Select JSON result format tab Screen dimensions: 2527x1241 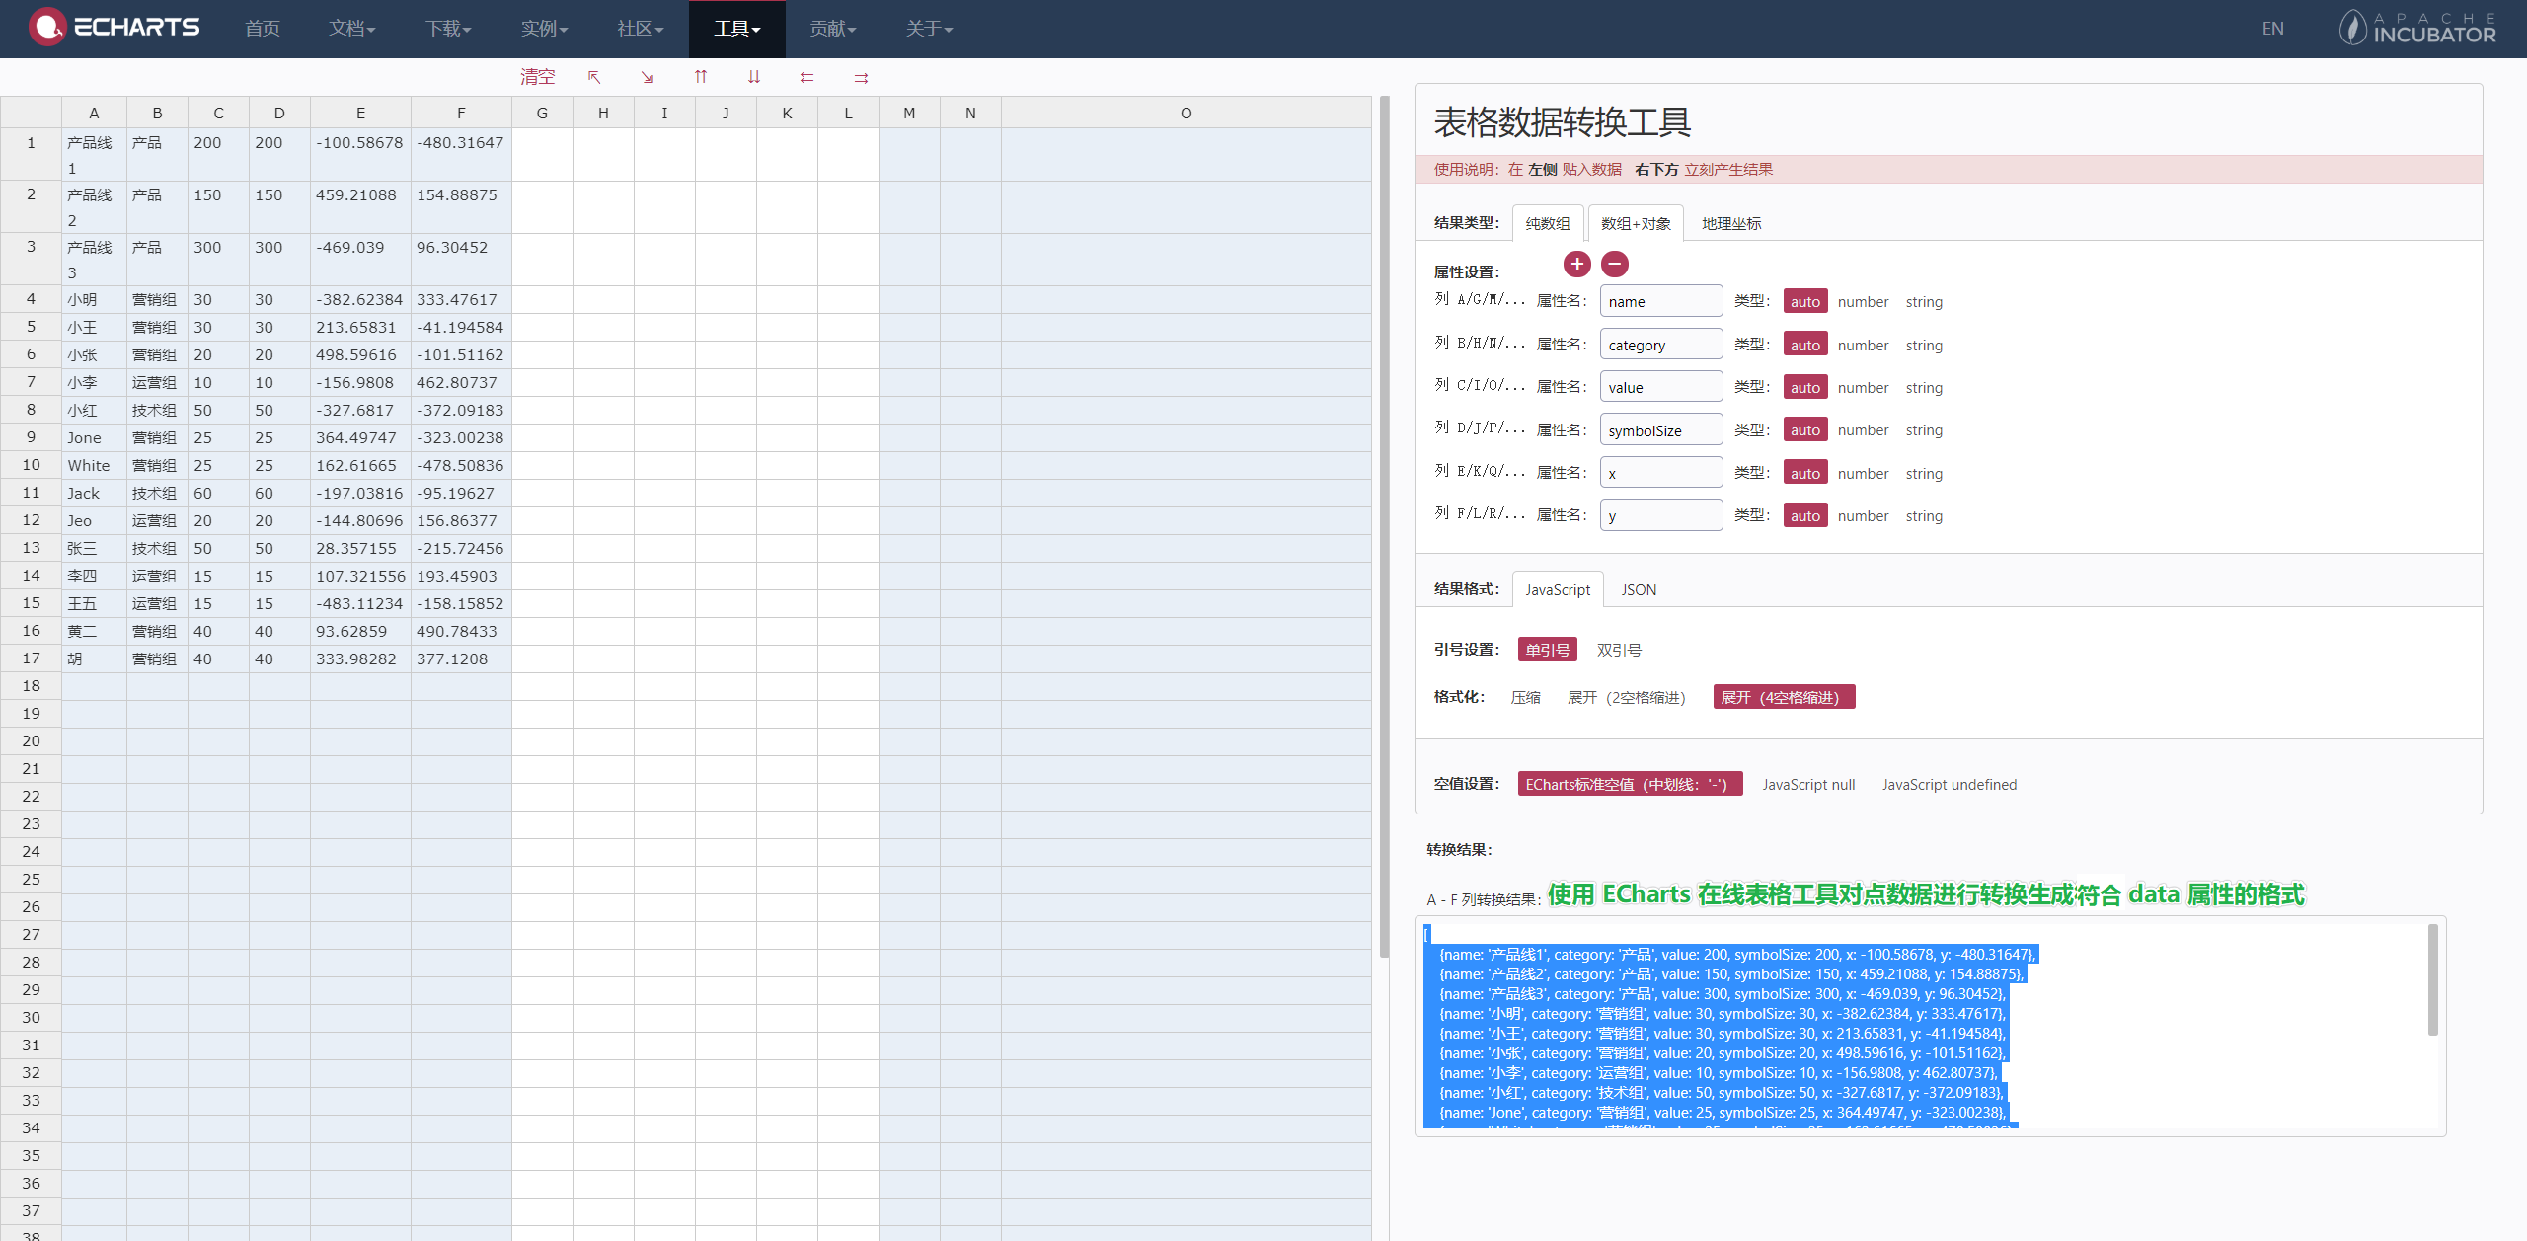tap(1639, 589)
